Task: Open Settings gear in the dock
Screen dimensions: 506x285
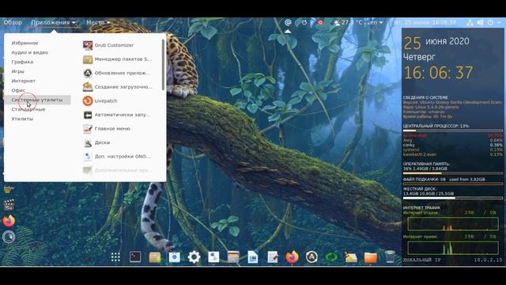Action: coord(194,257)
